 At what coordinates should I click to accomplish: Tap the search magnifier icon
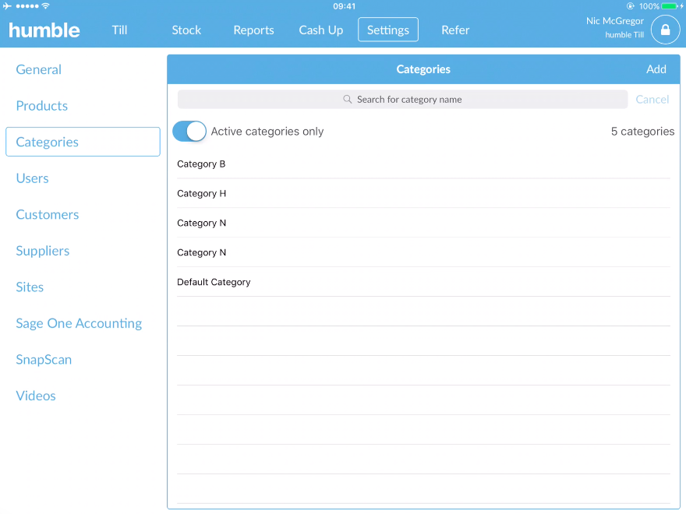[348, 99]
